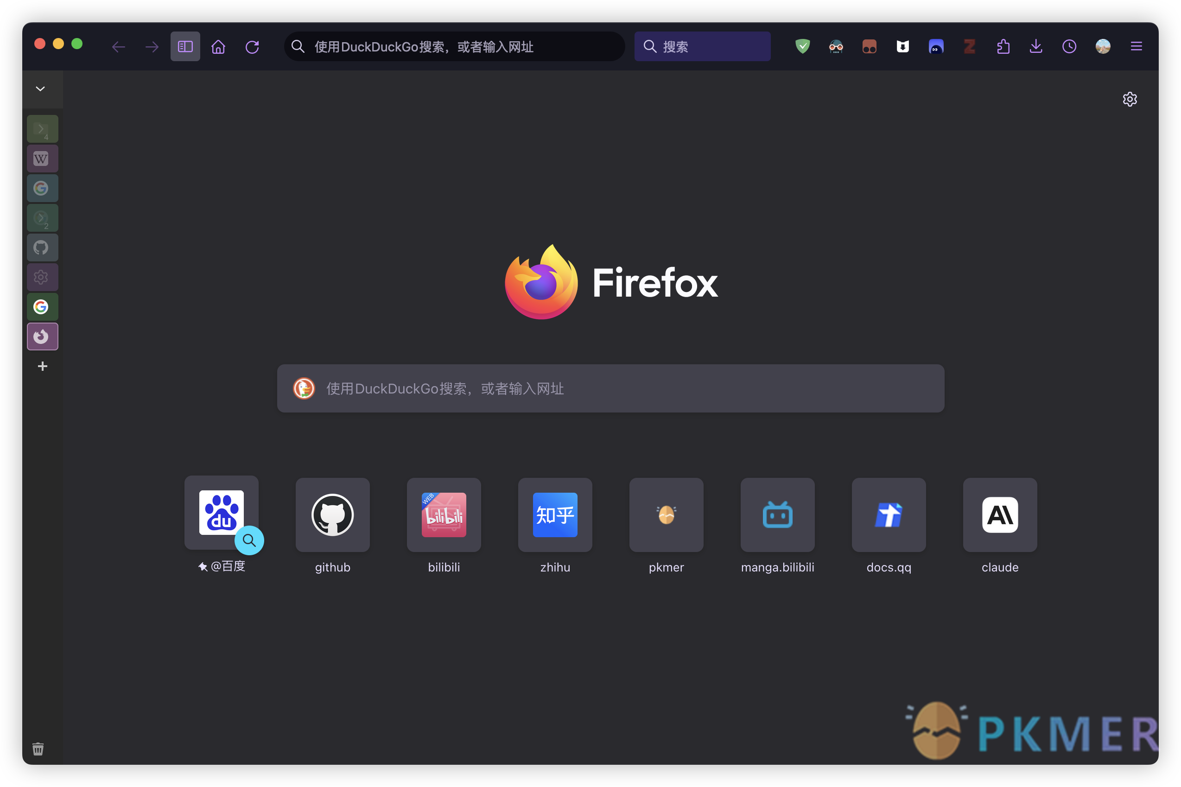Switch to the settings gear tab in sidebar
The width and height of the screenshot is (1181, 787).
43,277
